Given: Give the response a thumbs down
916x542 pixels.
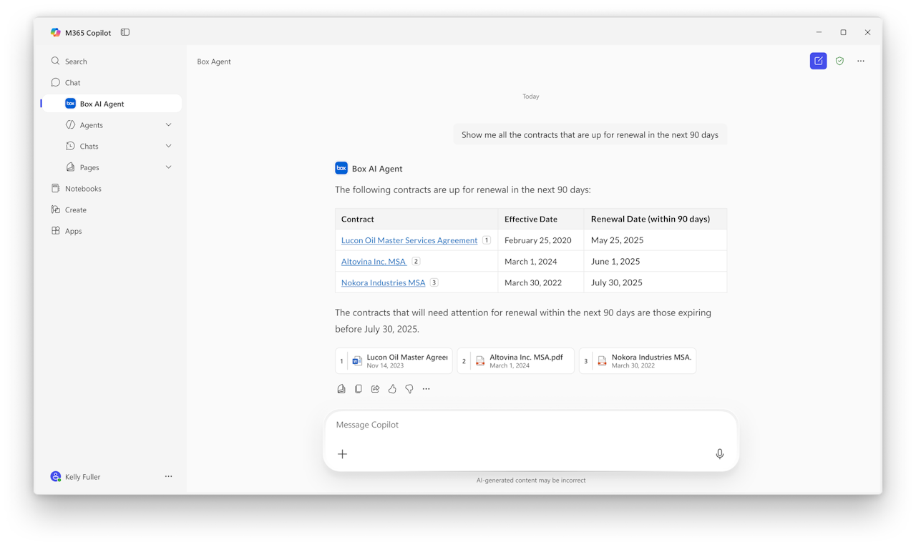Looking at the screenshot, I should 409,389.
